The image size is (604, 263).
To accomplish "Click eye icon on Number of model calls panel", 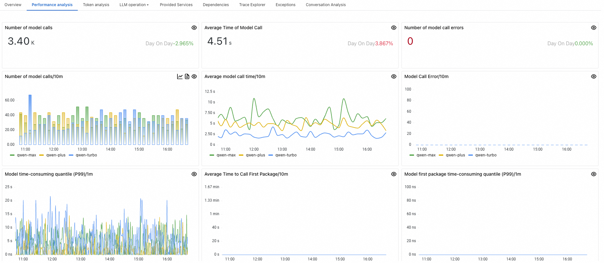I will pos(194,28).
